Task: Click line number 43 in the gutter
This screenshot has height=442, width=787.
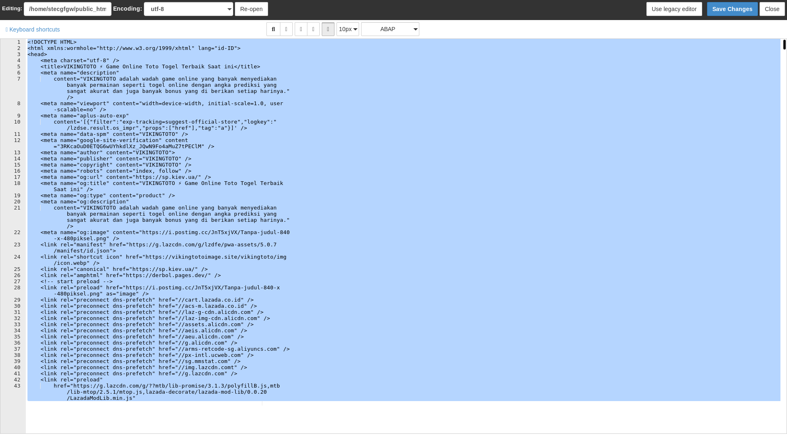Action: pos(17,386)
